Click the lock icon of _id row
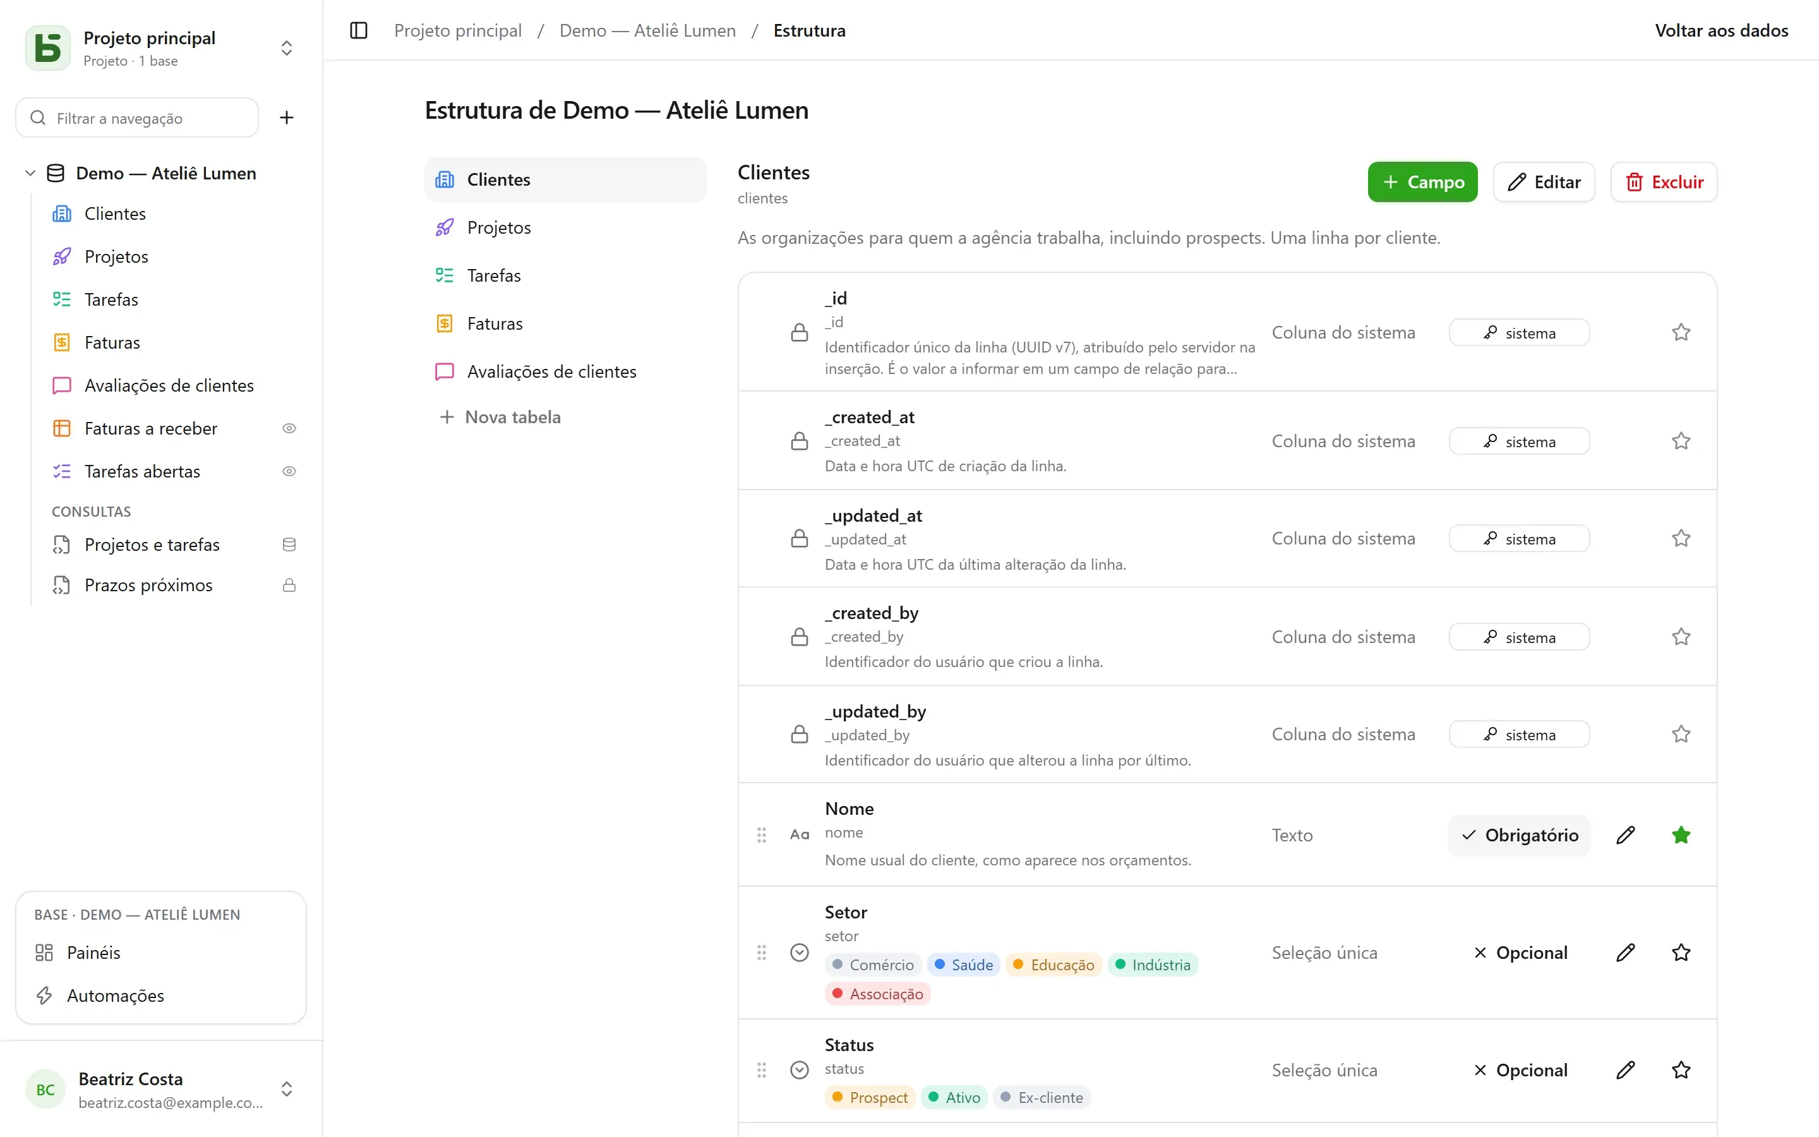 800,332
